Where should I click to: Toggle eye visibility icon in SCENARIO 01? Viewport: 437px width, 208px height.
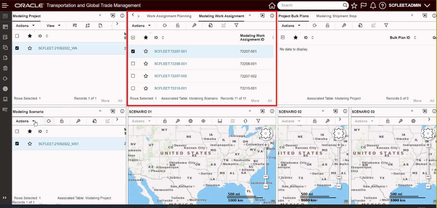tap(203, 121)
